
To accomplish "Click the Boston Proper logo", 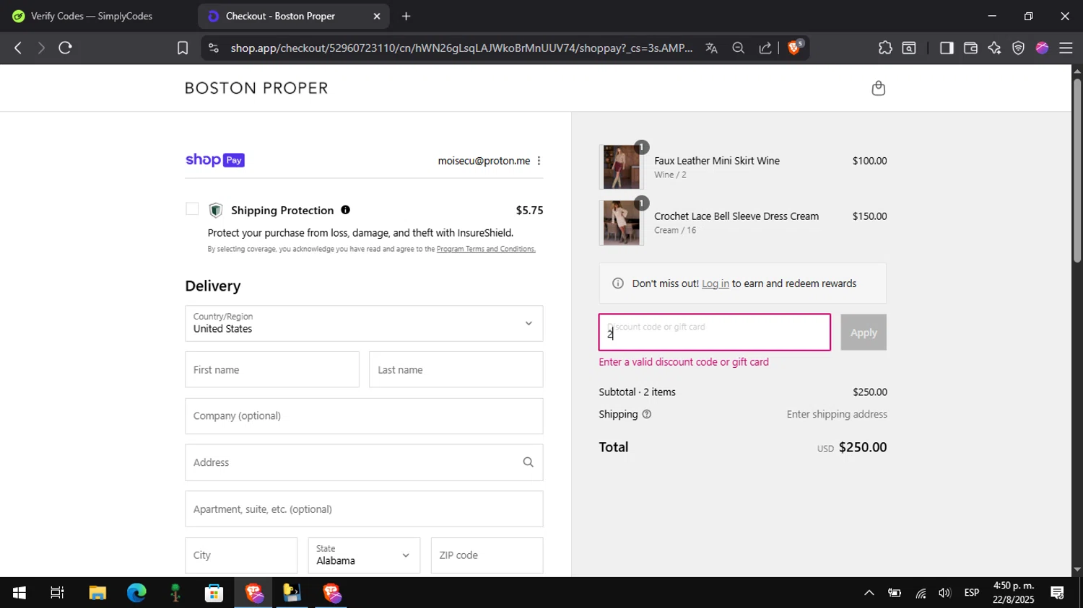I will pyautogui.click(x=256, y=88).
